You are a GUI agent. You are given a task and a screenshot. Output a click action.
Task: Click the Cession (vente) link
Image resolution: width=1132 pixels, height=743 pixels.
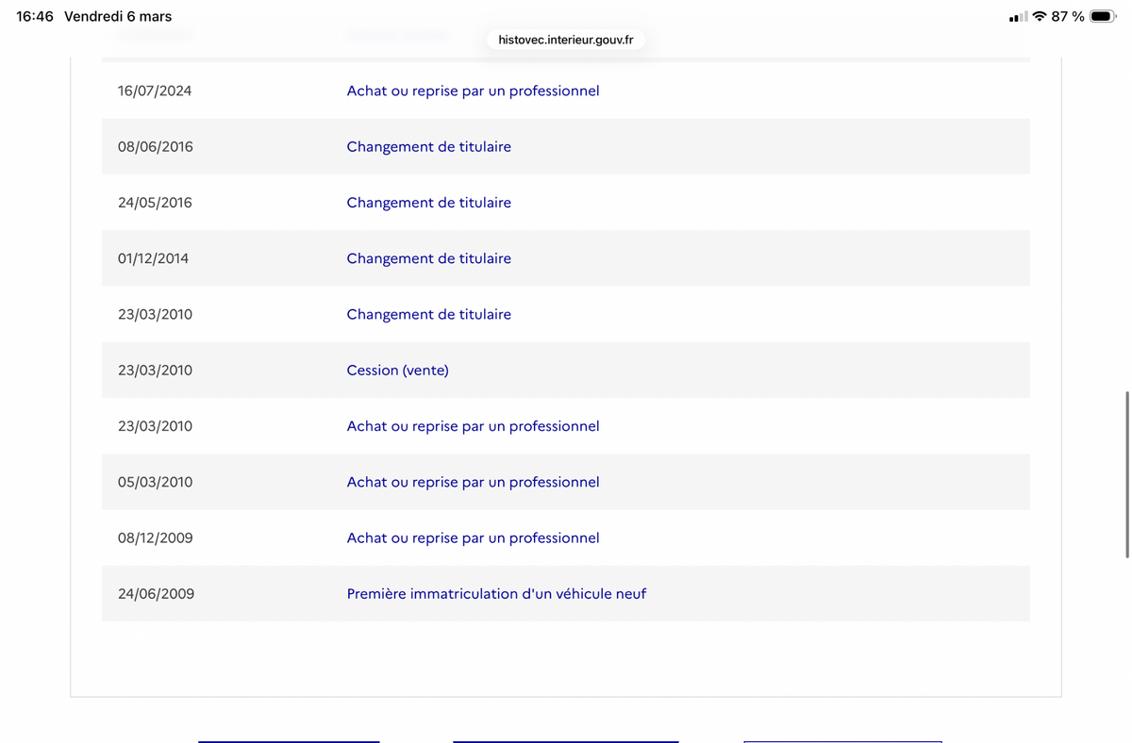pyautogui.click(x=397, y=370)
